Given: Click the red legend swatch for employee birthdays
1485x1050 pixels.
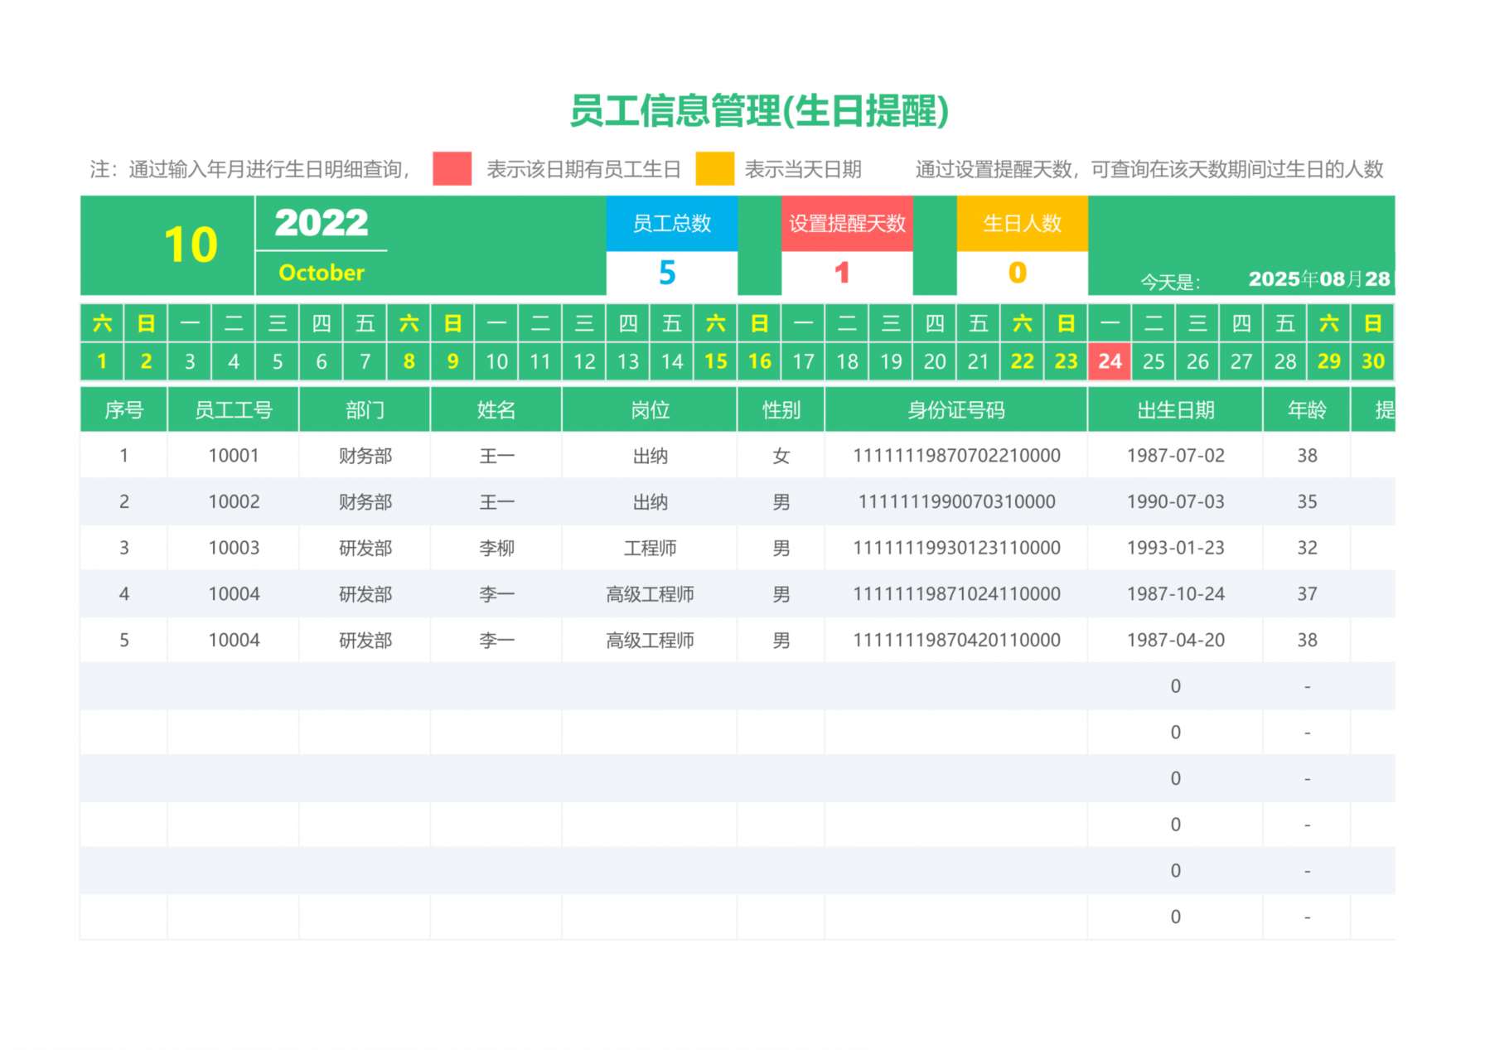Looking at the screenshot, I should pyautogui.click(x=452, y=169).
